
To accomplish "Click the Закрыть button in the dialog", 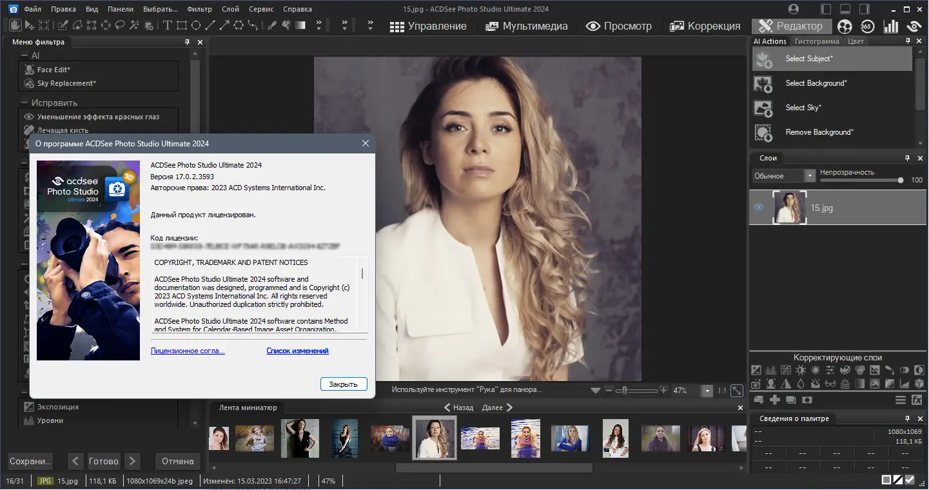I will pos(343,384).
